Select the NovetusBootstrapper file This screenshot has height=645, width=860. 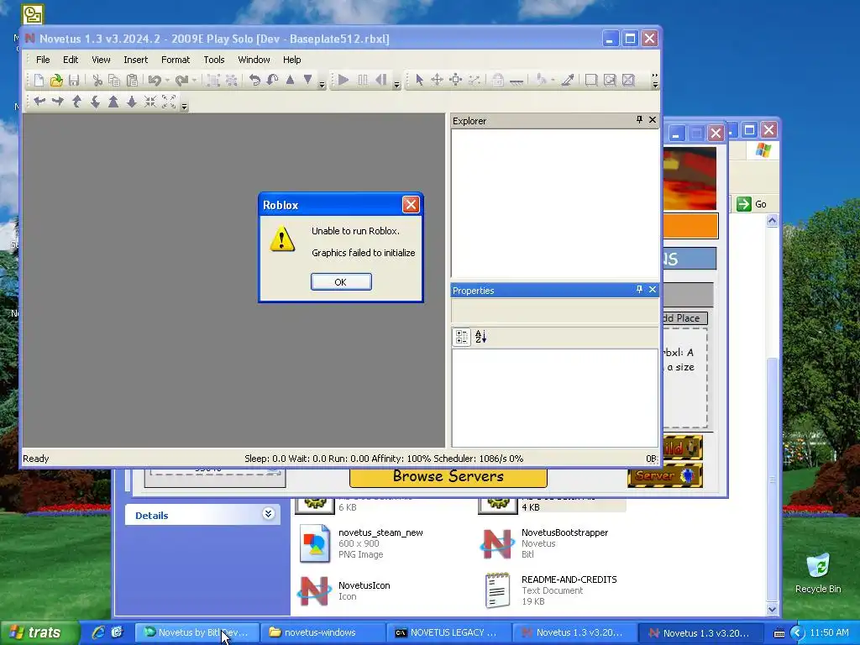544,543
